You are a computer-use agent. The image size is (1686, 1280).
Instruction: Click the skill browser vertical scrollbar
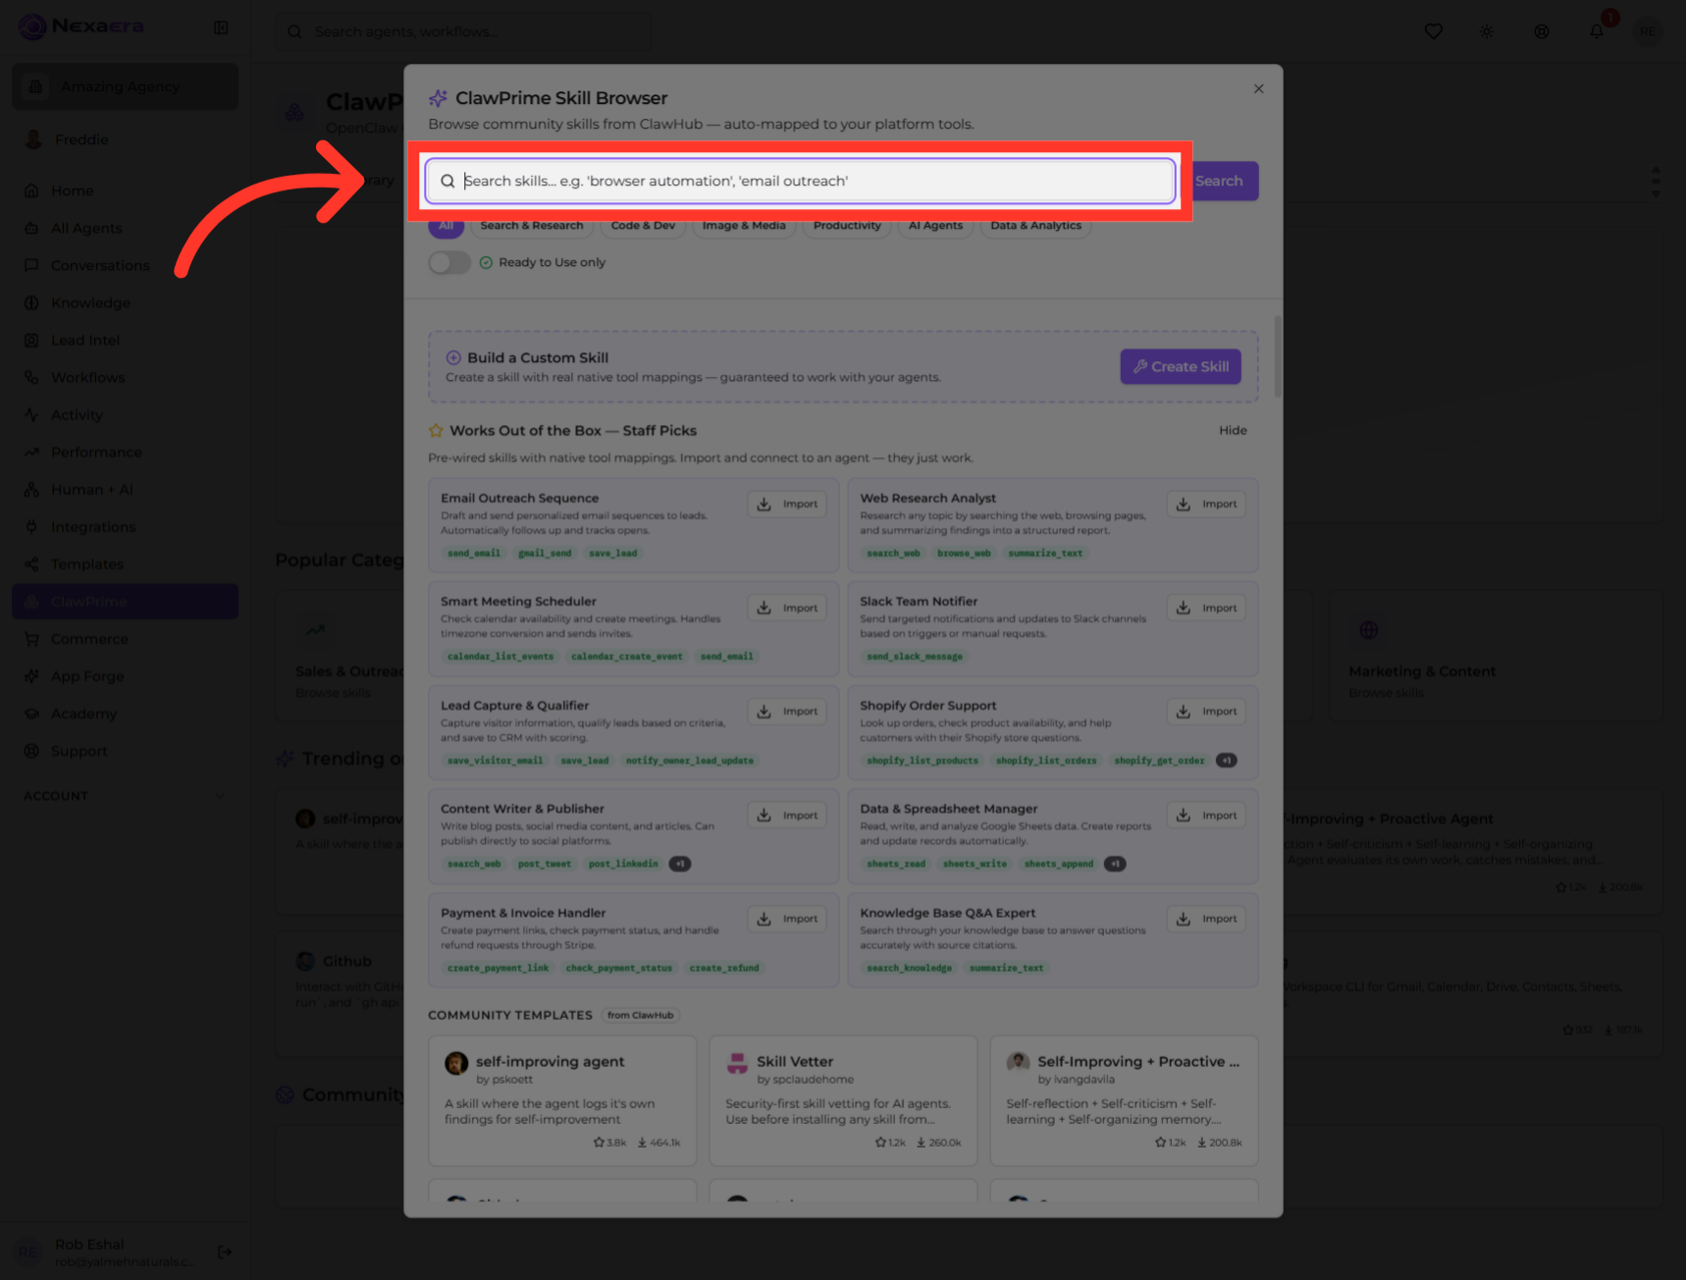(1277, 355)
